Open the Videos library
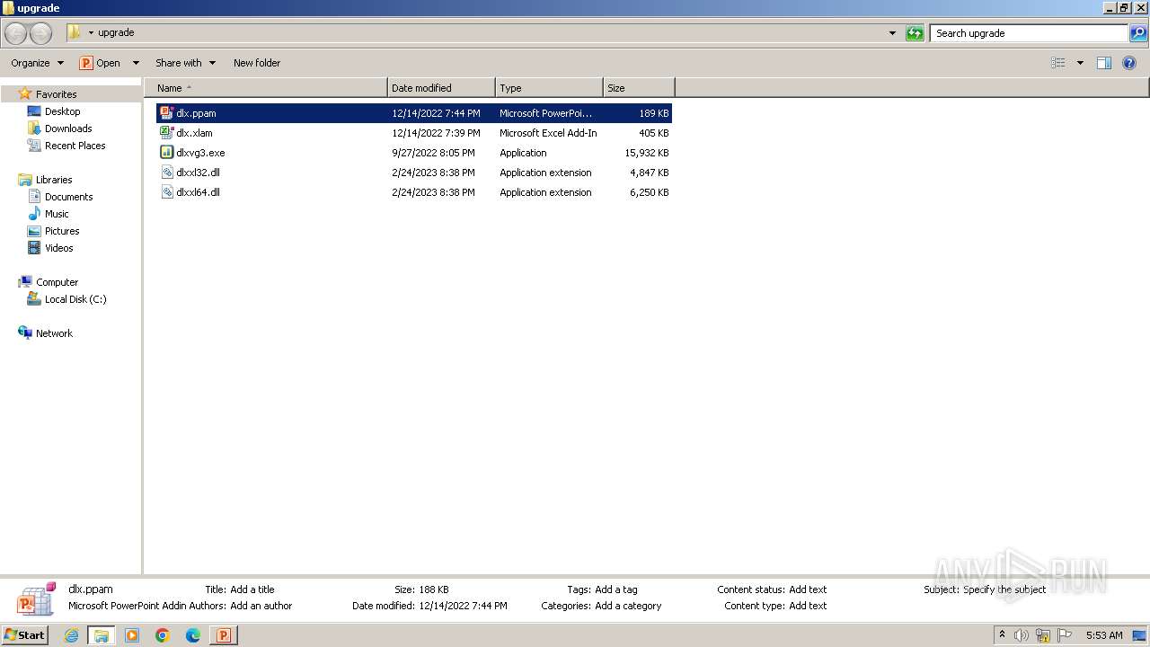Screen dimensions: 1150x647 (x=58, y=248)
